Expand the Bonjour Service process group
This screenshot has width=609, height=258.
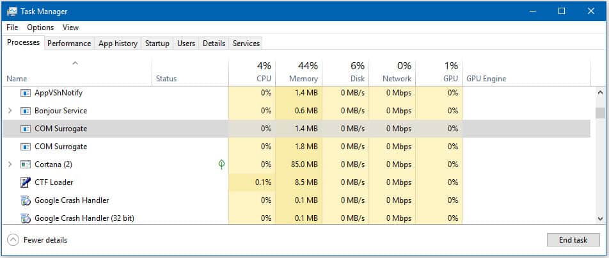point(10,111)
